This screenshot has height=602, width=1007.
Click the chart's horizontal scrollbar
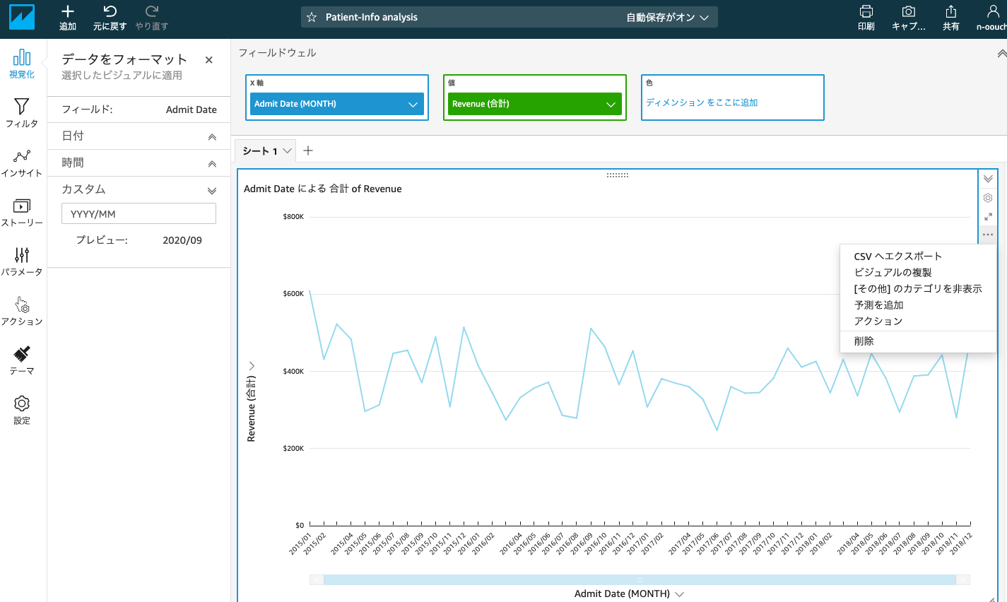(x=640, y=579)
